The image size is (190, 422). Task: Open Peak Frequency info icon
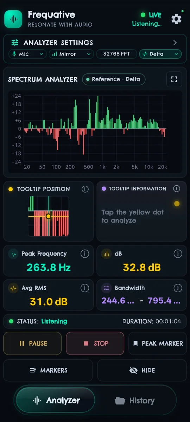point(84,254)
